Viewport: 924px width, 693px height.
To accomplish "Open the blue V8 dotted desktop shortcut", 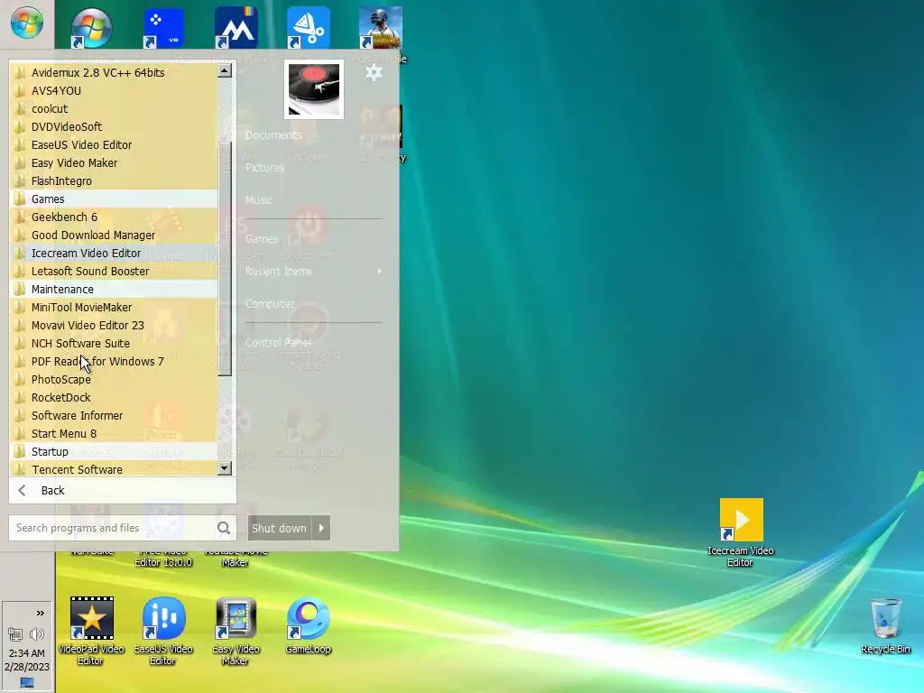I will [164, 28].
